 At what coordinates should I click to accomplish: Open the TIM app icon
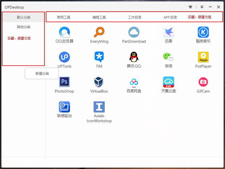99,57
